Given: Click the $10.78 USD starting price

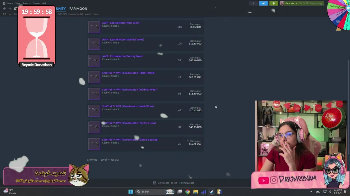Looking at the screenshot, I should point(195,144).
